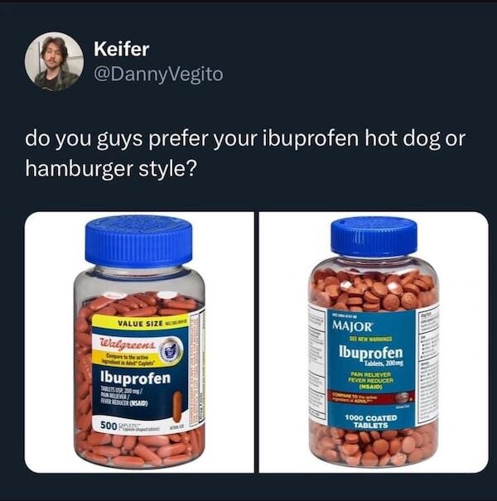Click Ibuprofen text on Walgreens label
497x501 pixels.
pyautogui.click(x=136, y=378)
